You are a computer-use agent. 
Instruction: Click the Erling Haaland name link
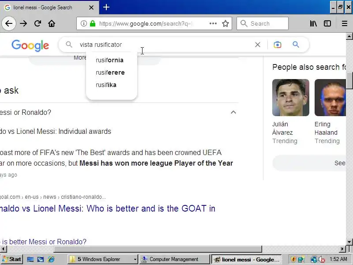coord(326,128)
